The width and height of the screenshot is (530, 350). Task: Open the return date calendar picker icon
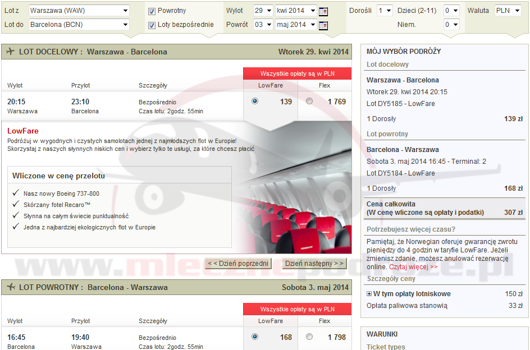click(x=323, y=25)
